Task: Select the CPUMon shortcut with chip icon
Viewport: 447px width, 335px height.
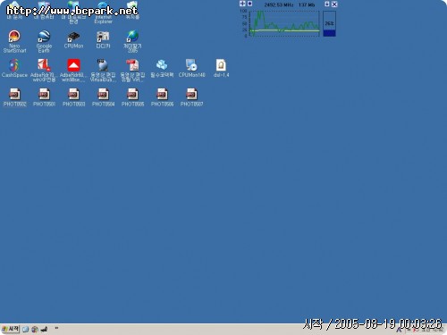Action: [73, 40]
